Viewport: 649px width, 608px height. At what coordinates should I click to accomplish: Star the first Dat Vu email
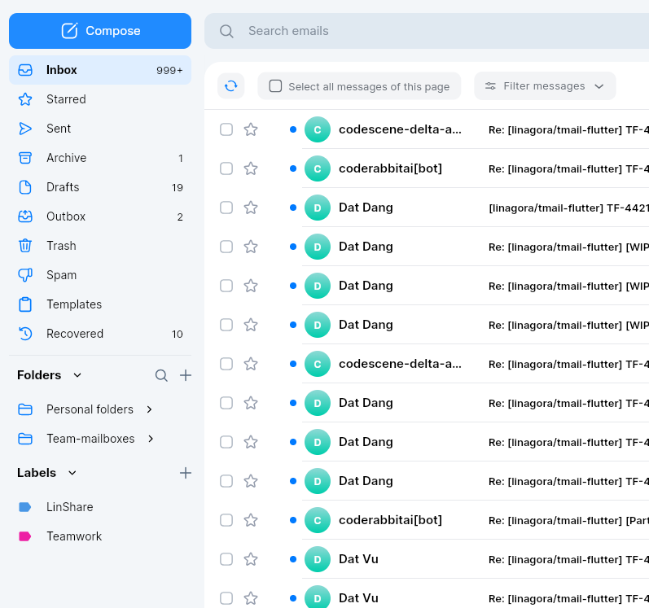251,559
